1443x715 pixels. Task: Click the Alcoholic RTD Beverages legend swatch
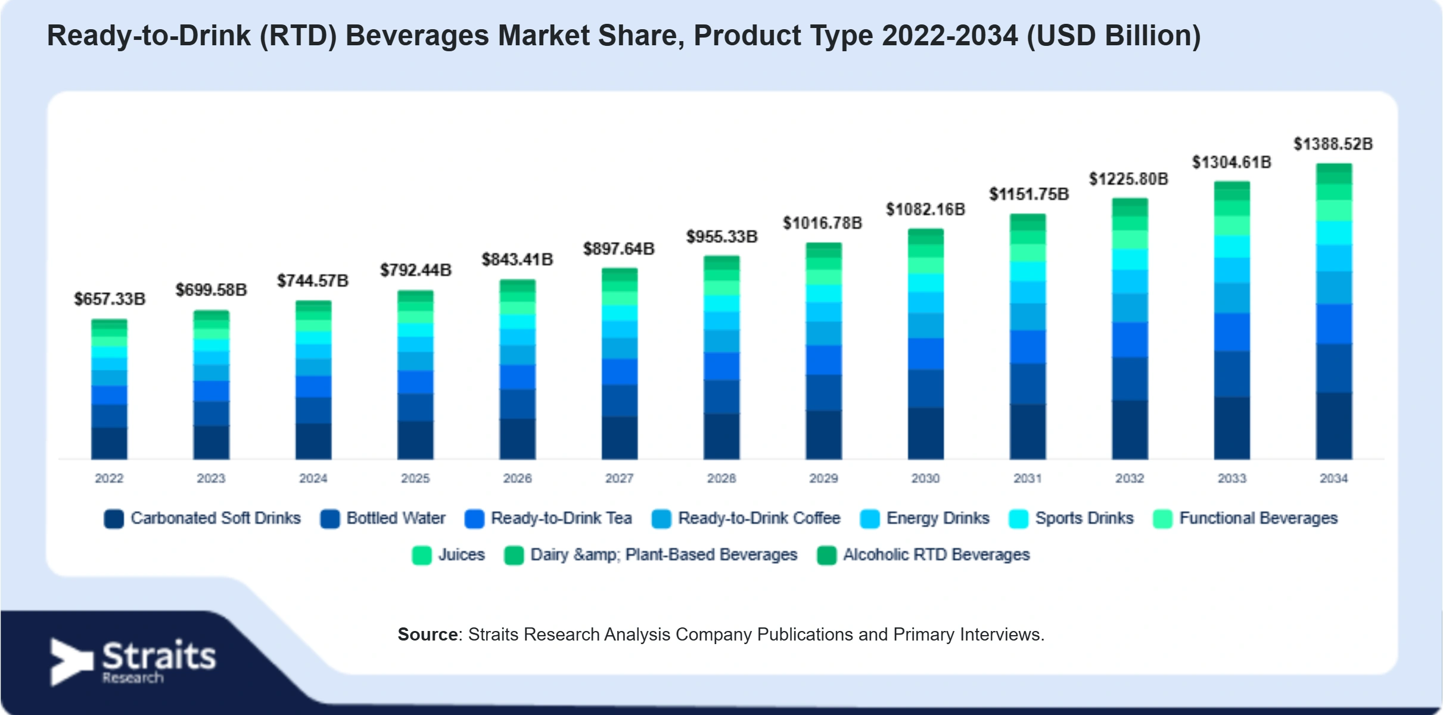tap(826, 555)
